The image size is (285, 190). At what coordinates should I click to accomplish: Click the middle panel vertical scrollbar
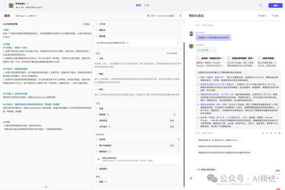(184, 114)
